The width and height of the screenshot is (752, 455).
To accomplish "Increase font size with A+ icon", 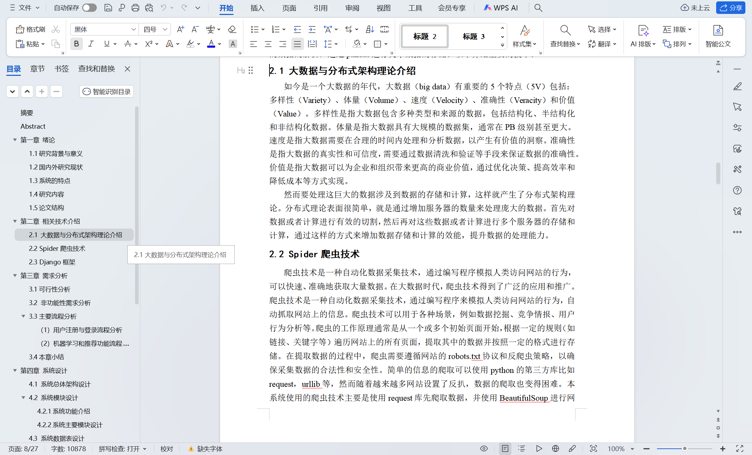I will pos(180,30).
